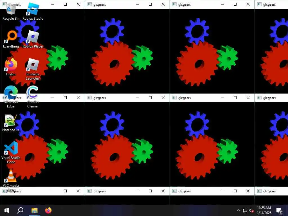Open the clock showing 11:25 AM

[264, 210]
